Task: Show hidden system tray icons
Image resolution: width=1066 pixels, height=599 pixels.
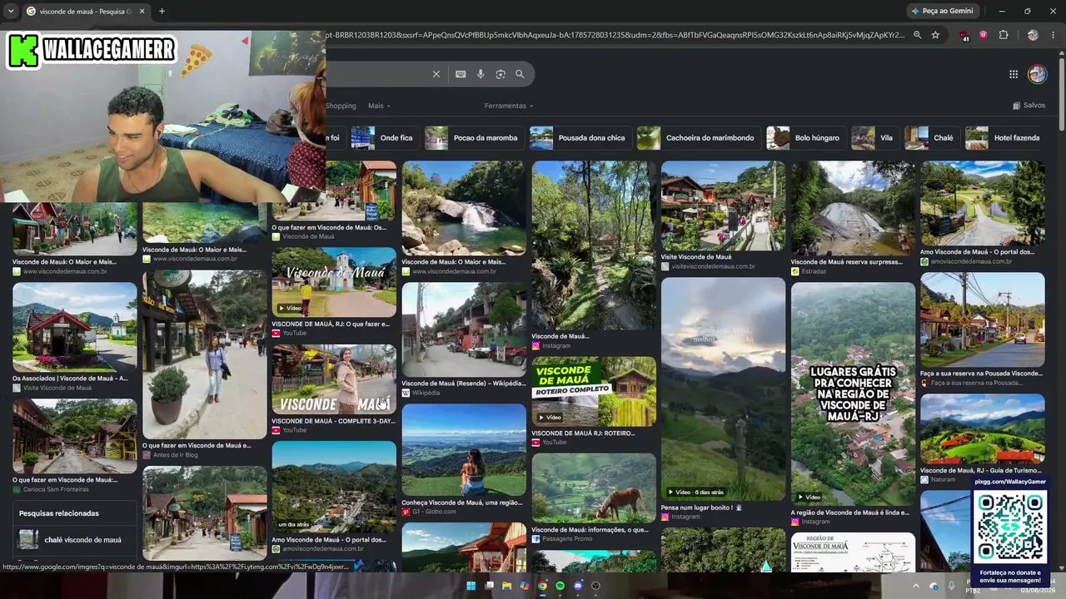Action: tap(914, 586)
